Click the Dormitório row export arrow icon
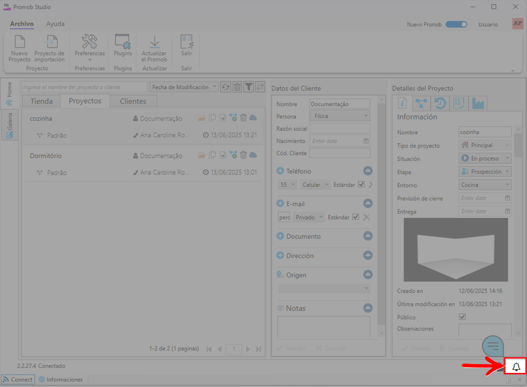This screenshot has height=387, width=527. pyautogui.click(x=223, y=155)
